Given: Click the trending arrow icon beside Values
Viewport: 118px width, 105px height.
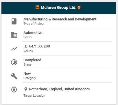Looking at the screenshot, I should pyautogui.click(x=14, y=49).
